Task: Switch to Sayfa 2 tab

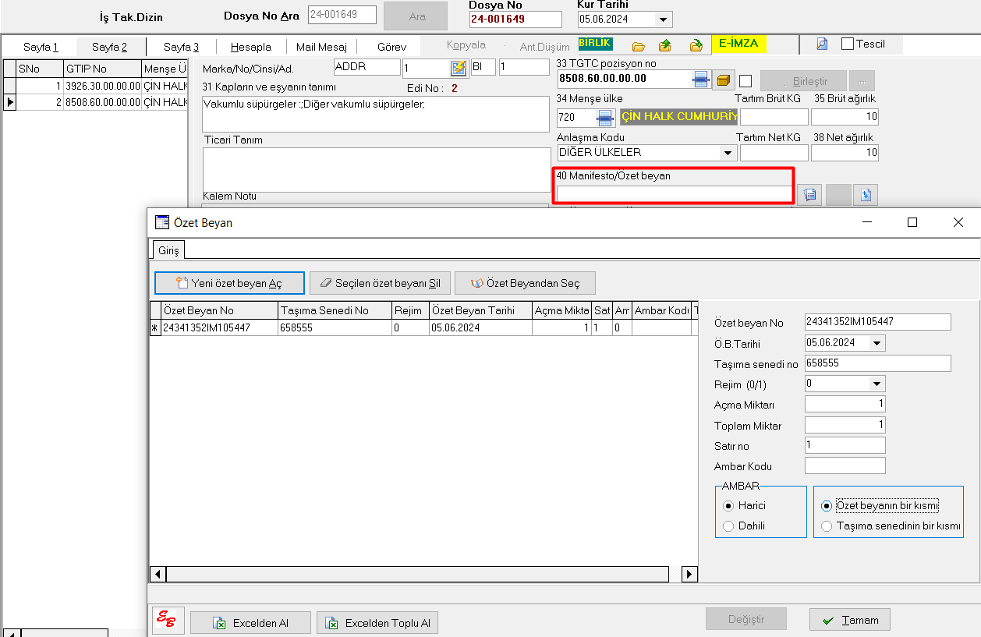Action: click(109, 47)
